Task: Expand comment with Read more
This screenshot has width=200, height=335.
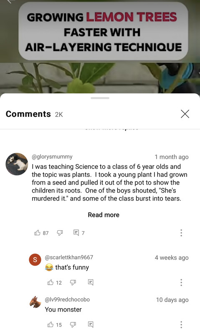Action: 104,215
